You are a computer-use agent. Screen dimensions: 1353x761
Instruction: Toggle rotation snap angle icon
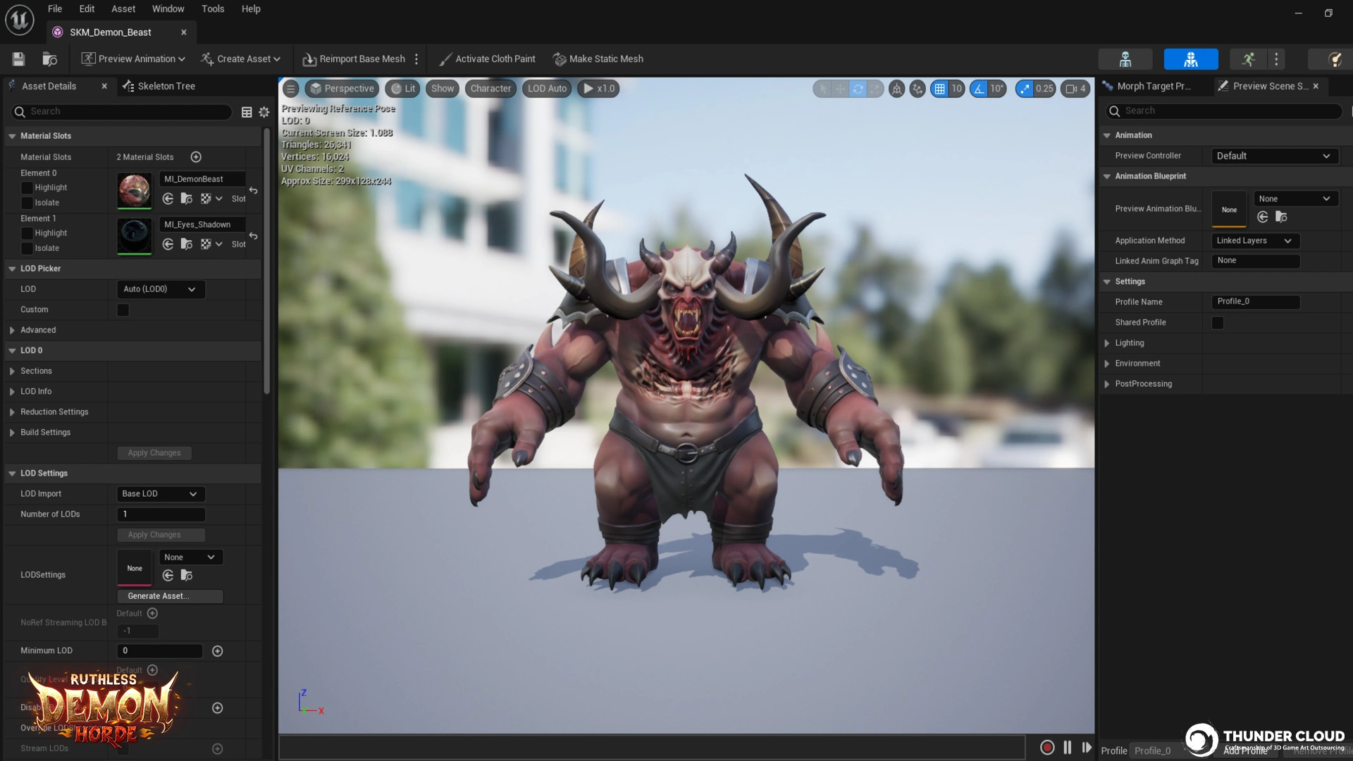979,89
